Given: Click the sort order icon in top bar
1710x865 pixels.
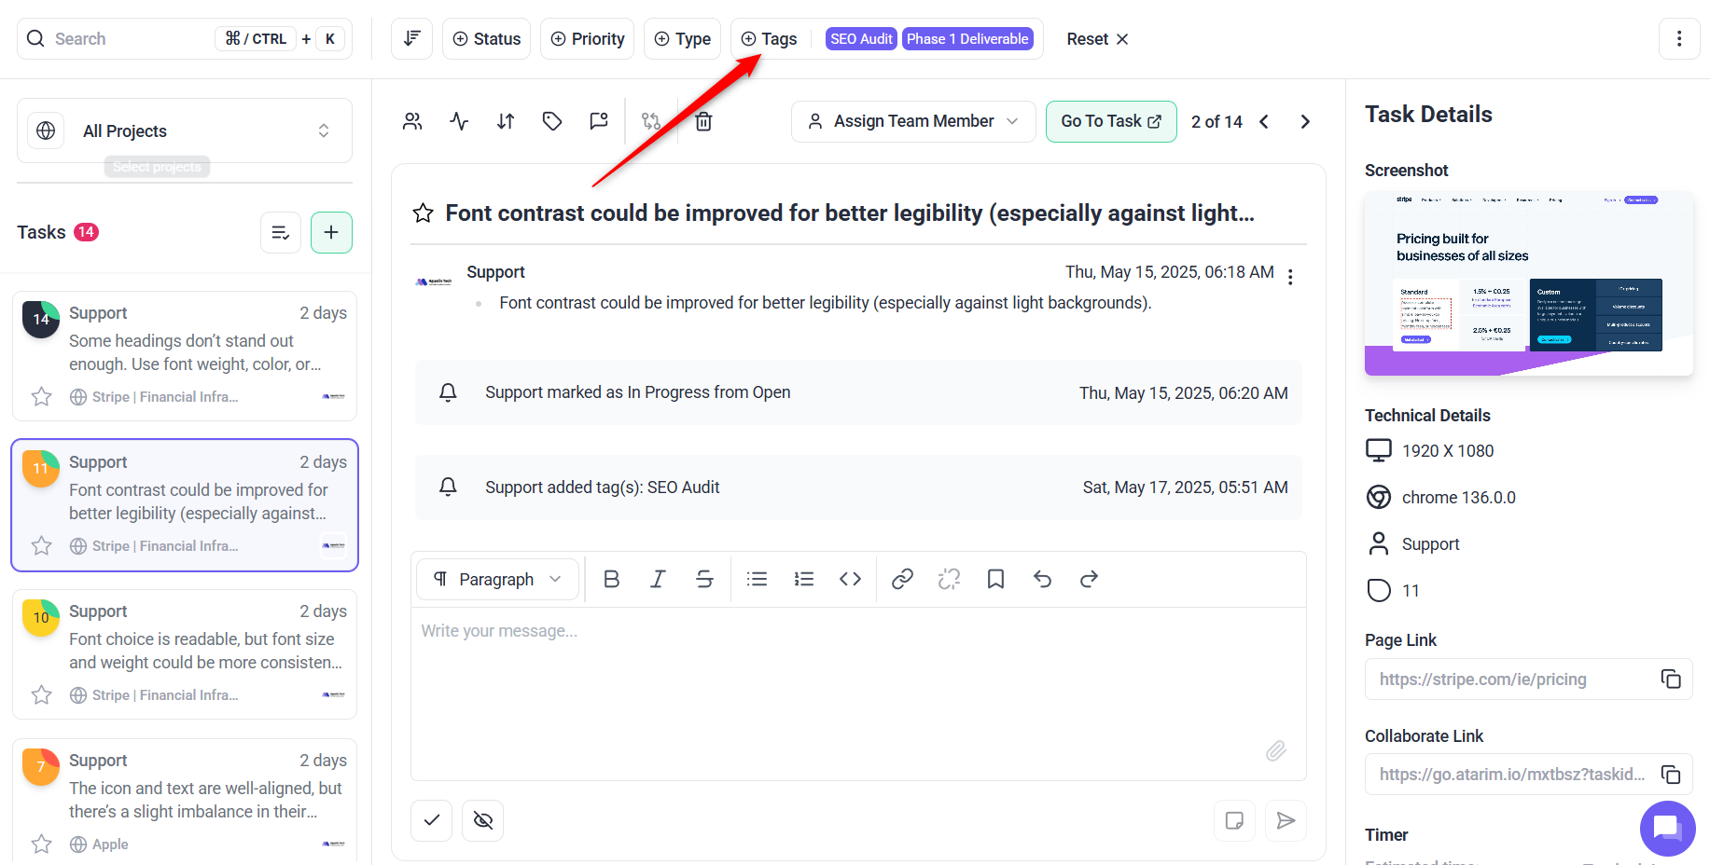Looking at the screenshot, I should [x=411, y=39].
